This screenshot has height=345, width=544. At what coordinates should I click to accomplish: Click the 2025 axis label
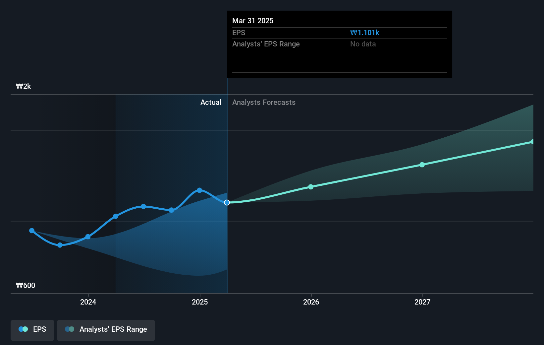coord(199,302)
